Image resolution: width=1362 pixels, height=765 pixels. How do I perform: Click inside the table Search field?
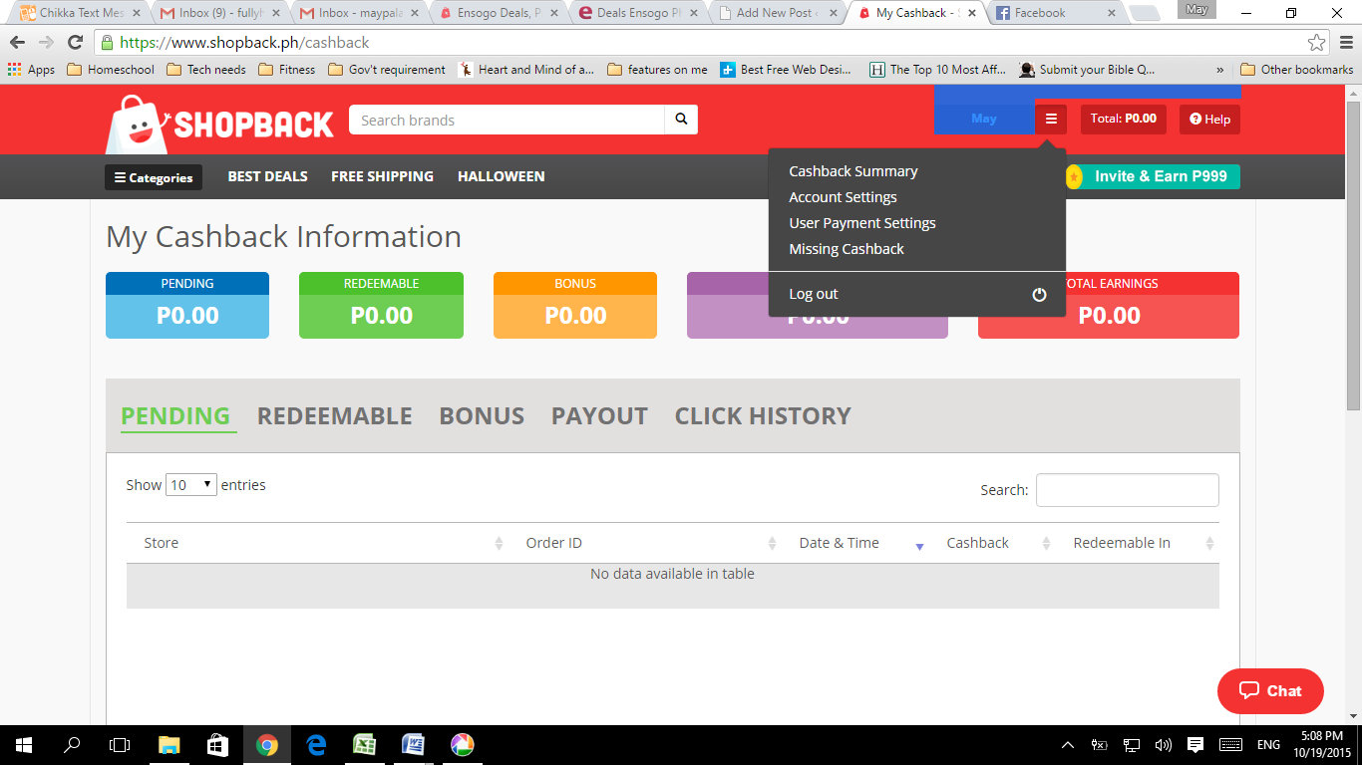pos(1127,489)
